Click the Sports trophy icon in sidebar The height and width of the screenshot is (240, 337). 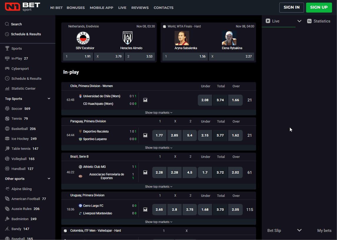tap(7, 48)
